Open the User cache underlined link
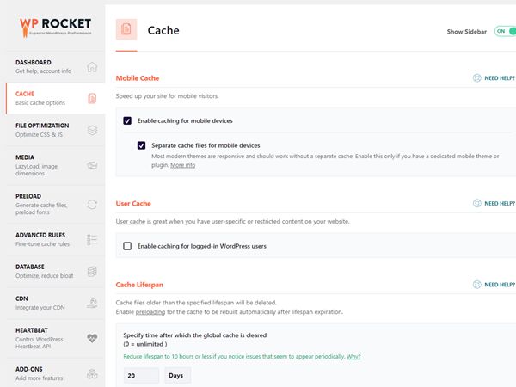The height and width of the screenshot is (387, 516). [131, 222]
